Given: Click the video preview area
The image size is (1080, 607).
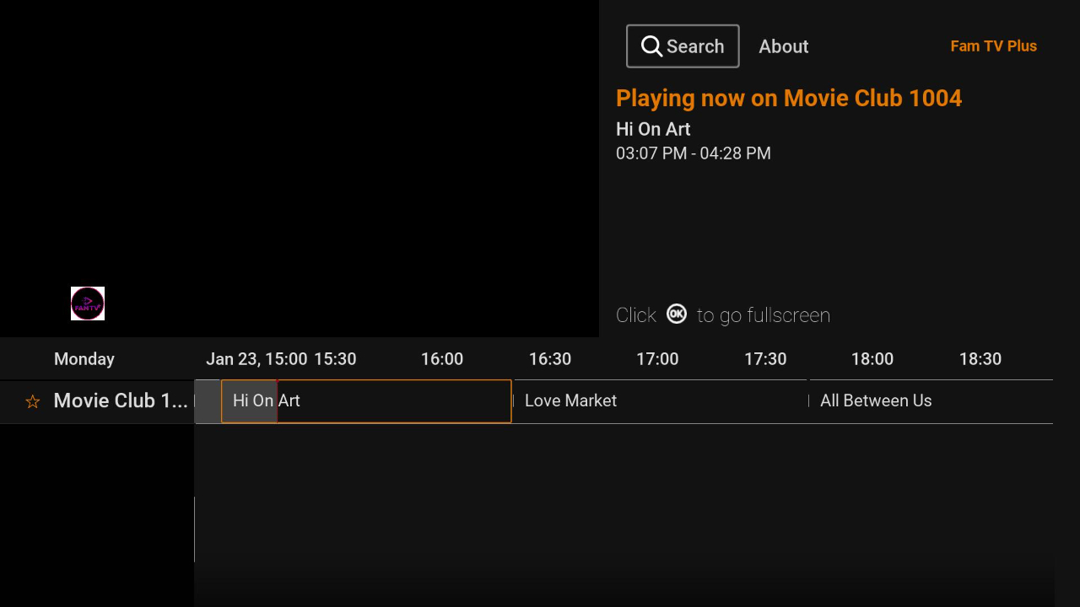Looking at the screenshot, I should 300,169.
